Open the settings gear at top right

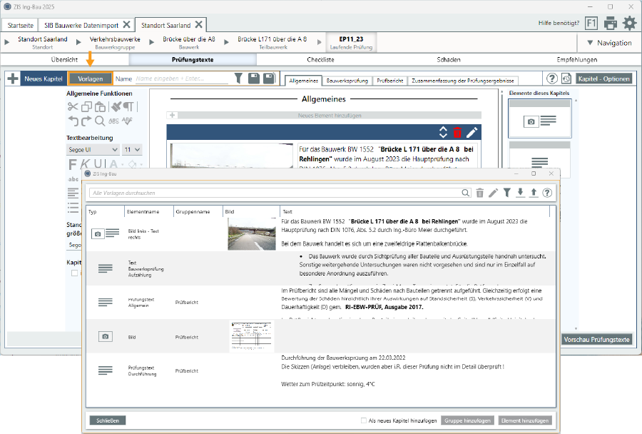point(629,24)
